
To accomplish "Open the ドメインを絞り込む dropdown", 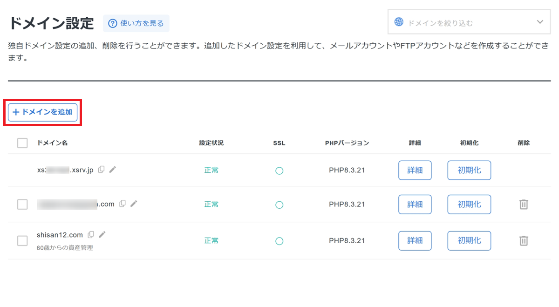I will pyautogui.click(x=466, y=22).
